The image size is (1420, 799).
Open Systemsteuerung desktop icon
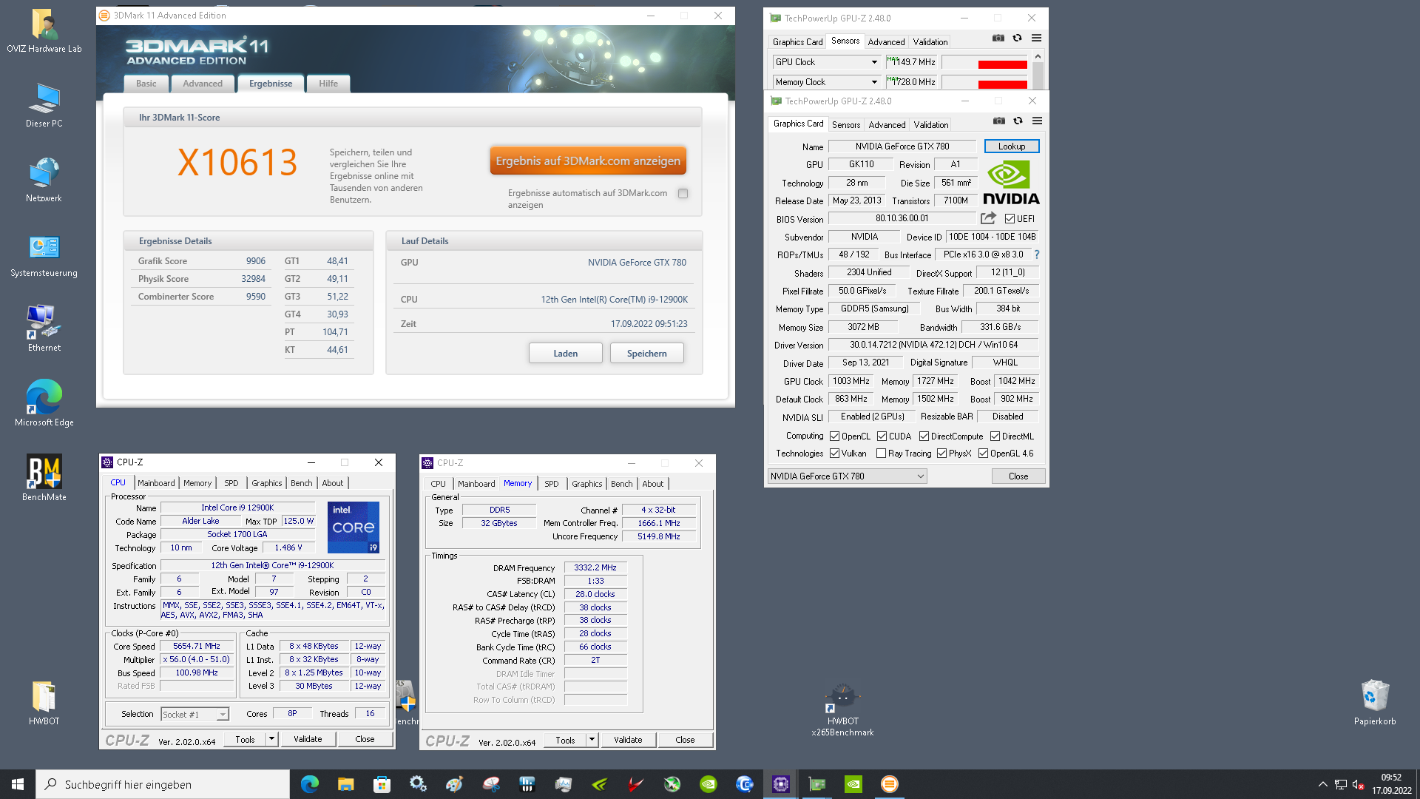pos(44,255)
